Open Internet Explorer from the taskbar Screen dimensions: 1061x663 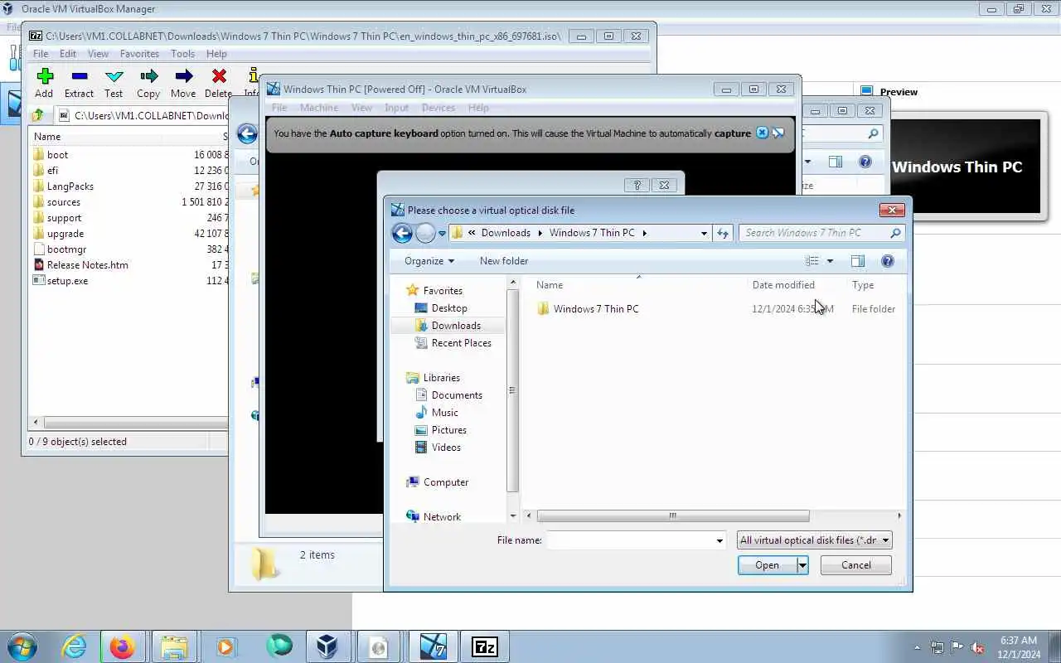click(x=75, y=646)
